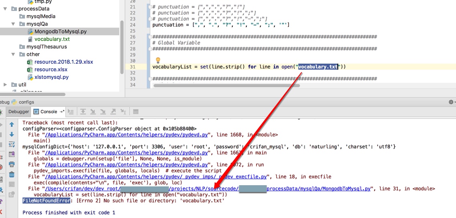This screenshot has height=218, width=456.
Task: Collapse the processData folder
Action: pos(5,9)
